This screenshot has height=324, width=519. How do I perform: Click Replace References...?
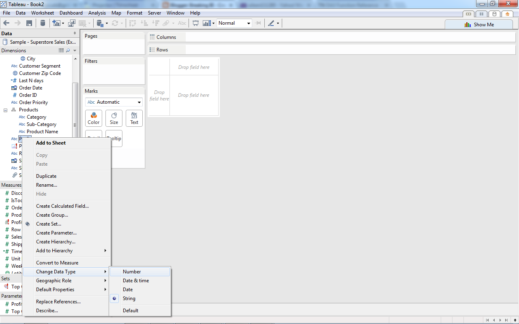coord(66,302)
